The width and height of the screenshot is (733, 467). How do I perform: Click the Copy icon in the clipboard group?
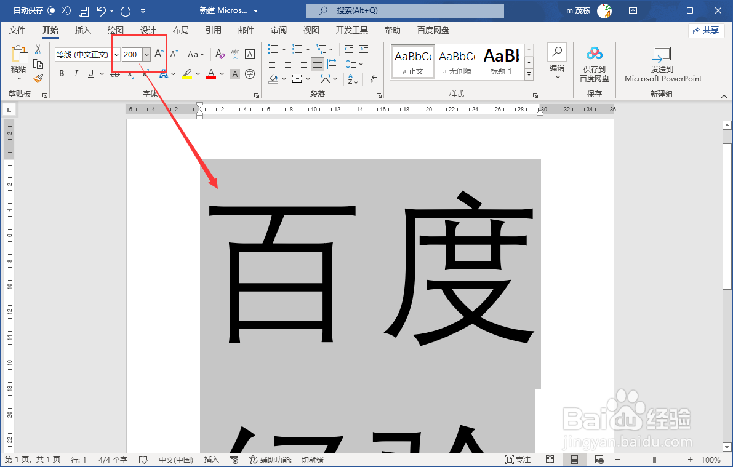(x=38, y=64)
